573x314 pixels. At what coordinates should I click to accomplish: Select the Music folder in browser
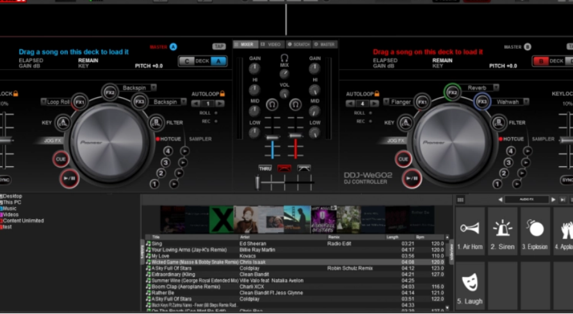8,208
